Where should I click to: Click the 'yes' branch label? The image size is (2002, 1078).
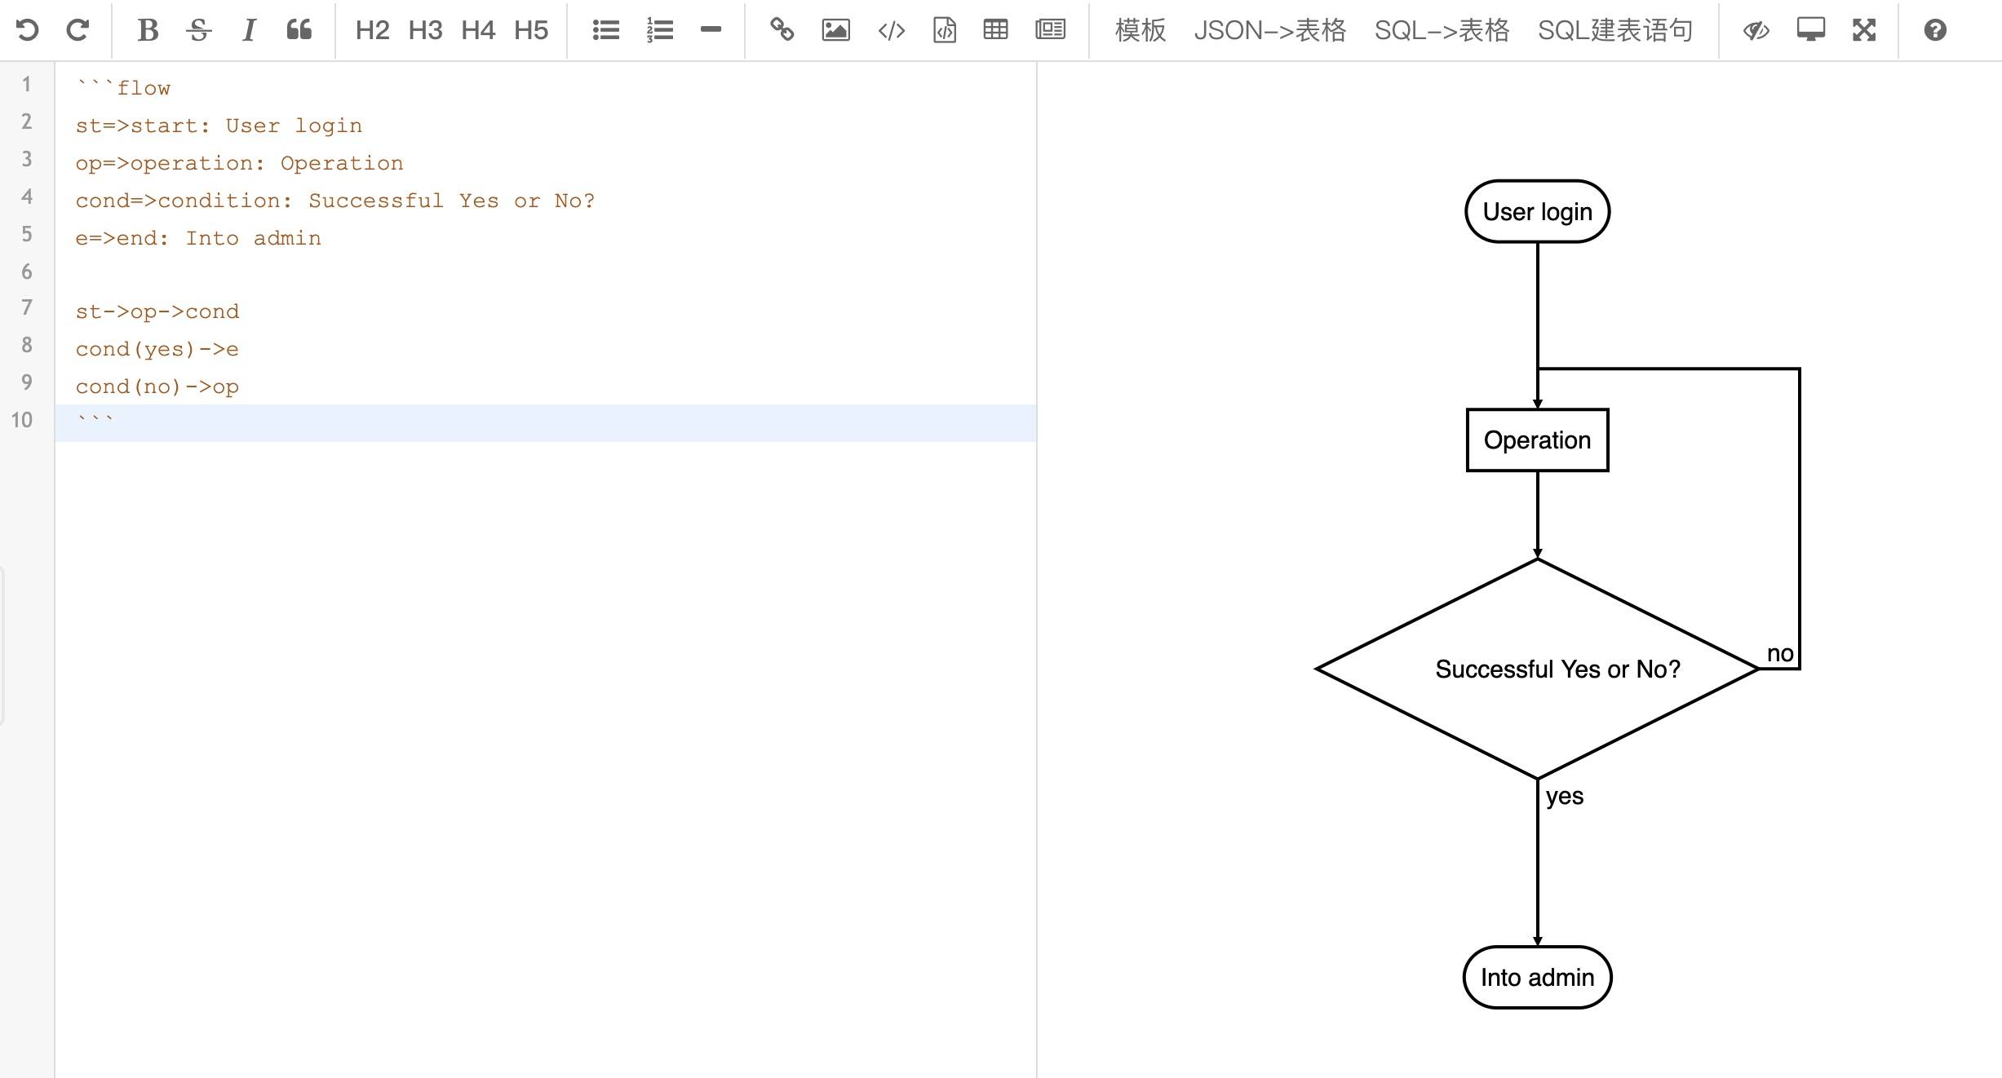click(x=1565, y=796)
